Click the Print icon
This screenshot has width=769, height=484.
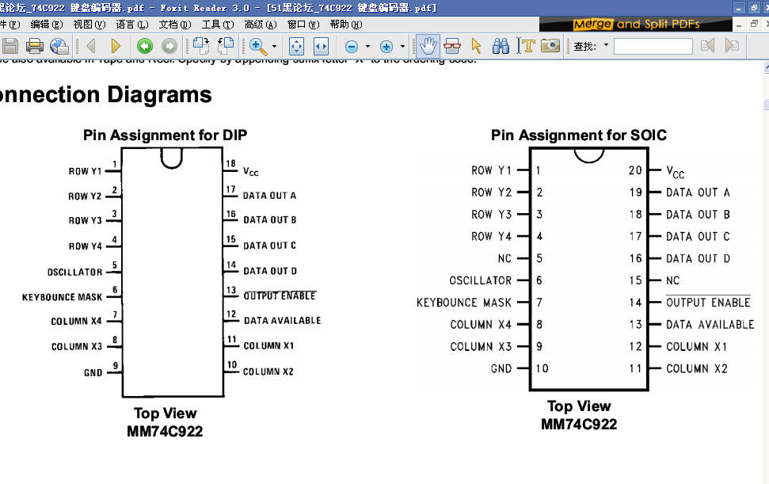point(34,46)
